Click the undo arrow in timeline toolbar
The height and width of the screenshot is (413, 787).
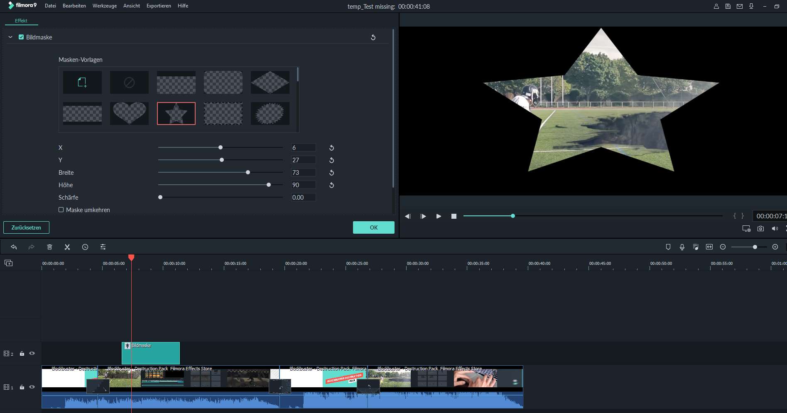14,247
